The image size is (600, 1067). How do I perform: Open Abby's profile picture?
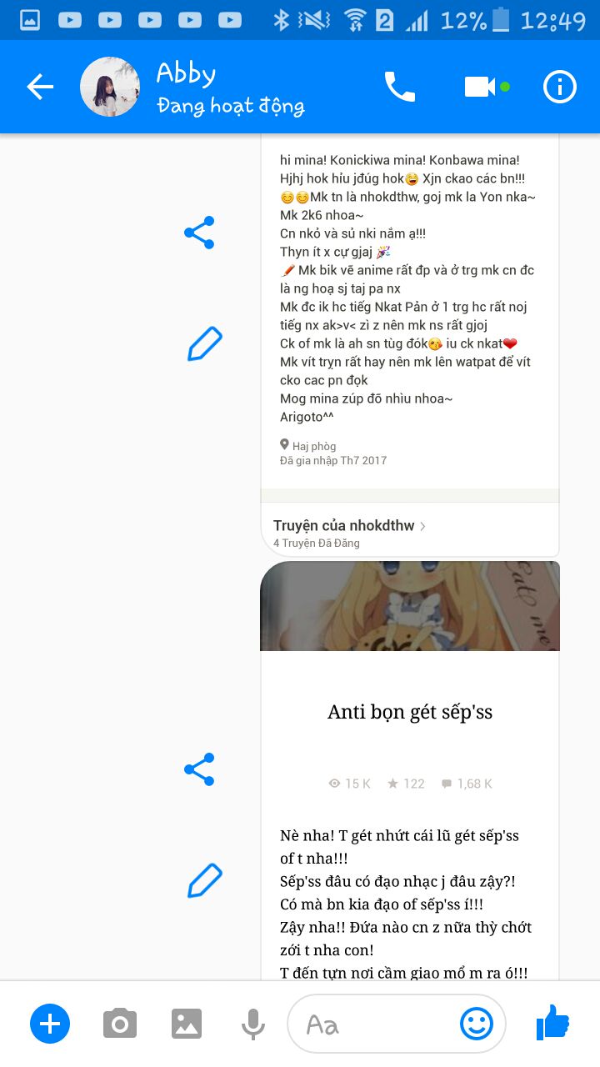coord(110,87)
